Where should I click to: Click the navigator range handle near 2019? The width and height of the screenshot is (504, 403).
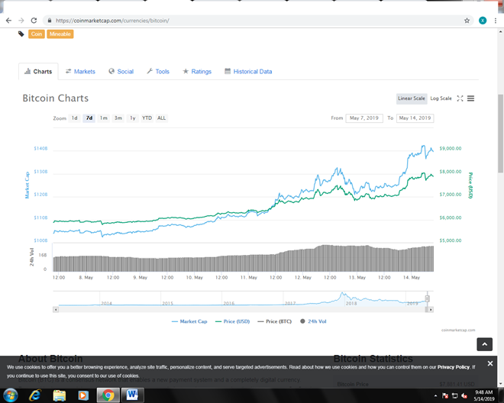coord(427,298)
